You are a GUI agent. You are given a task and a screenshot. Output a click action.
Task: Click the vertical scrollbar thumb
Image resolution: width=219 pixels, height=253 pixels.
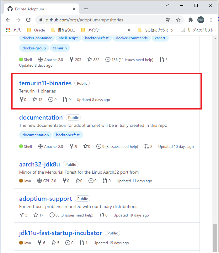[x=215, y=237]
